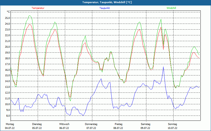Select the Dienstag 05.07.22 axis label
211x131 pixels.
click(37, 126)
